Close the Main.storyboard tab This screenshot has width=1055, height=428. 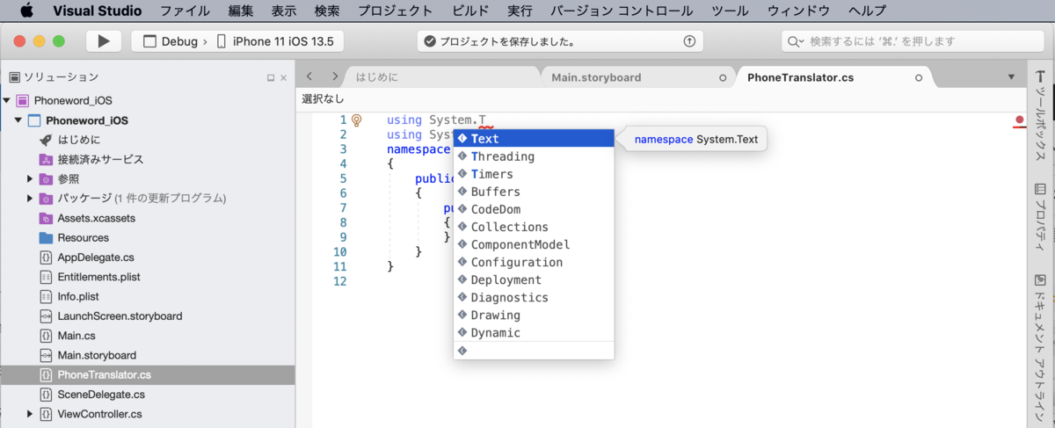pyautogui.click(x=723, y=77)
